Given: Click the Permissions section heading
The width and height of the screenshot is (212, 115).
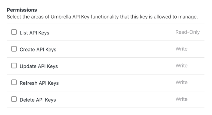Looking at the screenshot, I should pos(22,10).
